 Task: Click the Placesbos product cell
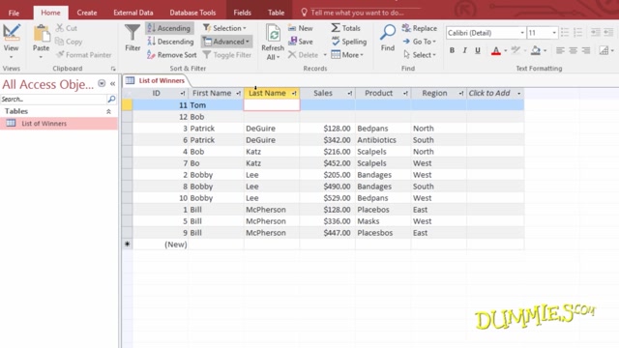383,233
